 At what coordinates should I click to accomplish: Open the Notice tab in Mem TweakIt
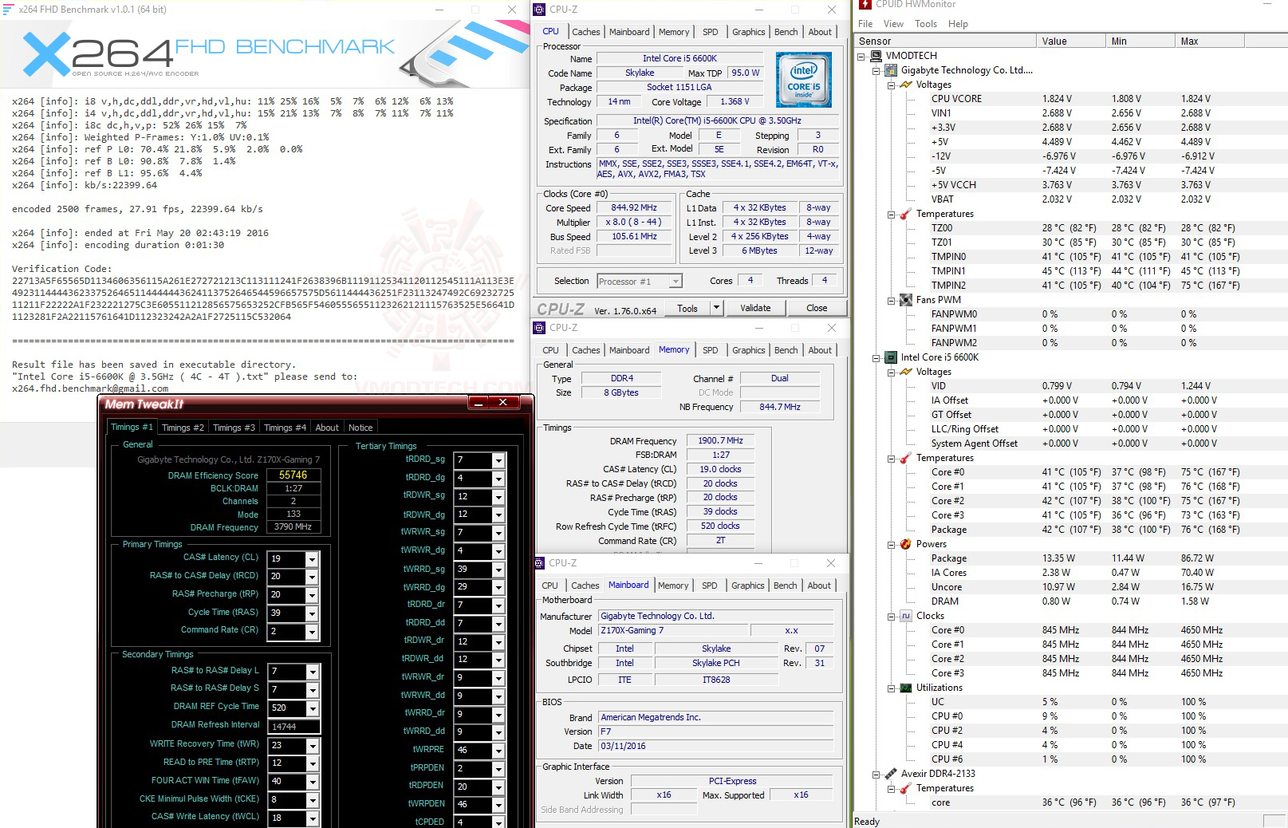pos(360,428)
